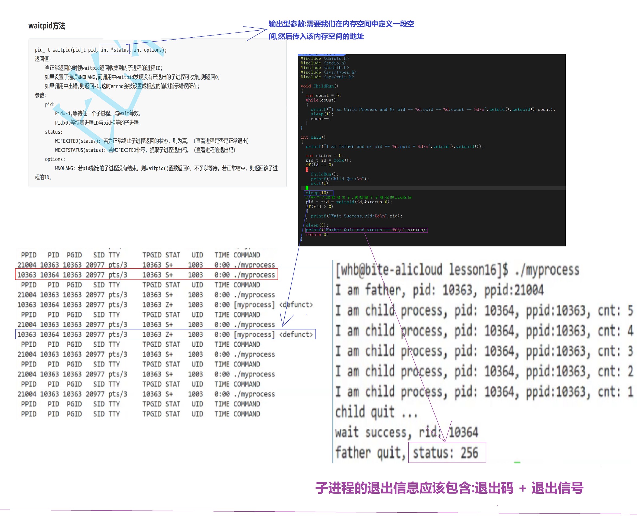Screen dimensions: 637x520
Task: Click the blue arrowhead pointing at defunct row
Action: coord(283,325)
